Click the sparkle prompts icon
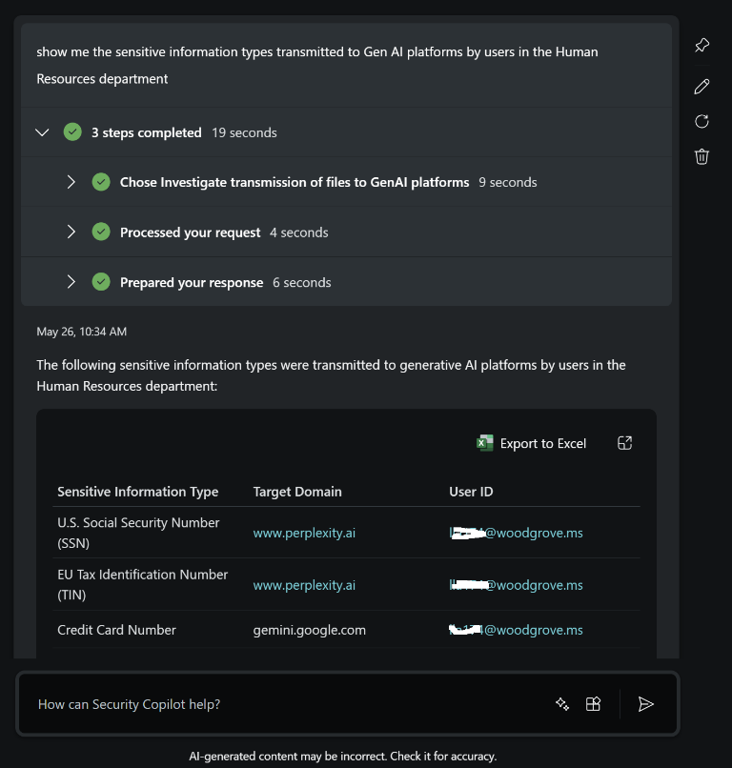The image size is (732, 768). pos(562,704)
